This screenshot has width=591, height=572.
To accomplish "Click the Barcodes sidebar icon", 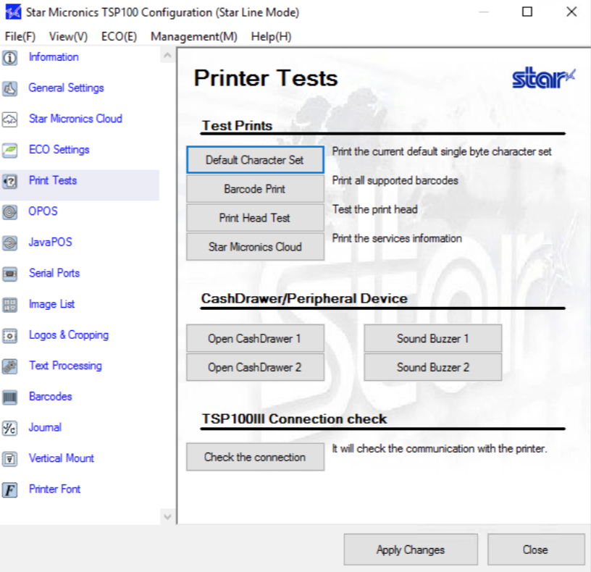I will coord(10,398).
